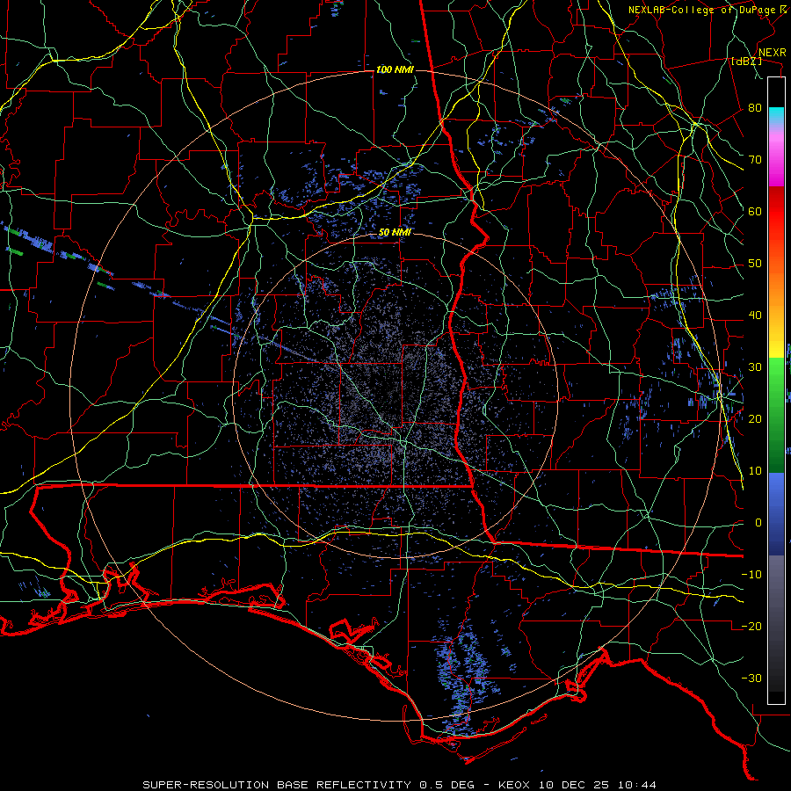The height and width of the screenshot is (791, 791).
Task: Click the "50 NMI" range ring label
Action: click(x=395, y=233)
